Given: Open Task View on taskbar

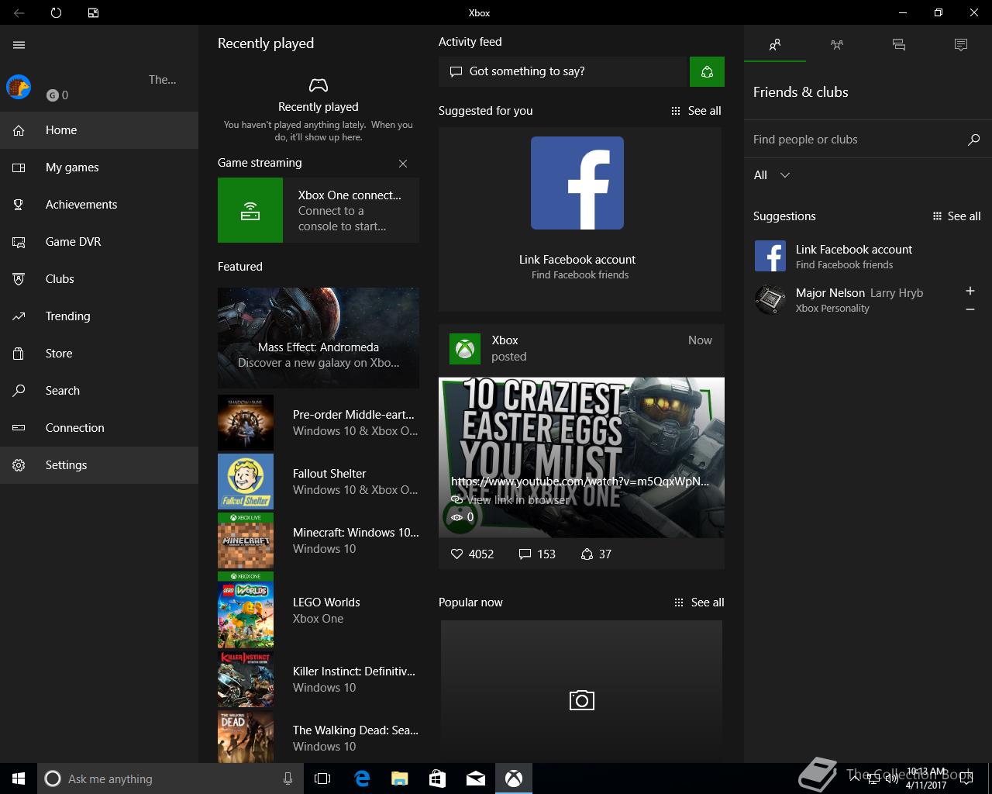Looking at the screenshot, I should tap(322, 778).
